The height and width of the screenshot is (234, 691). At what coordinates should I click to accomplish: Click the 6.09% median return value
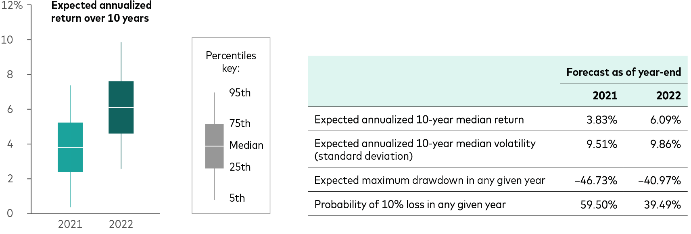coord(666,120)
